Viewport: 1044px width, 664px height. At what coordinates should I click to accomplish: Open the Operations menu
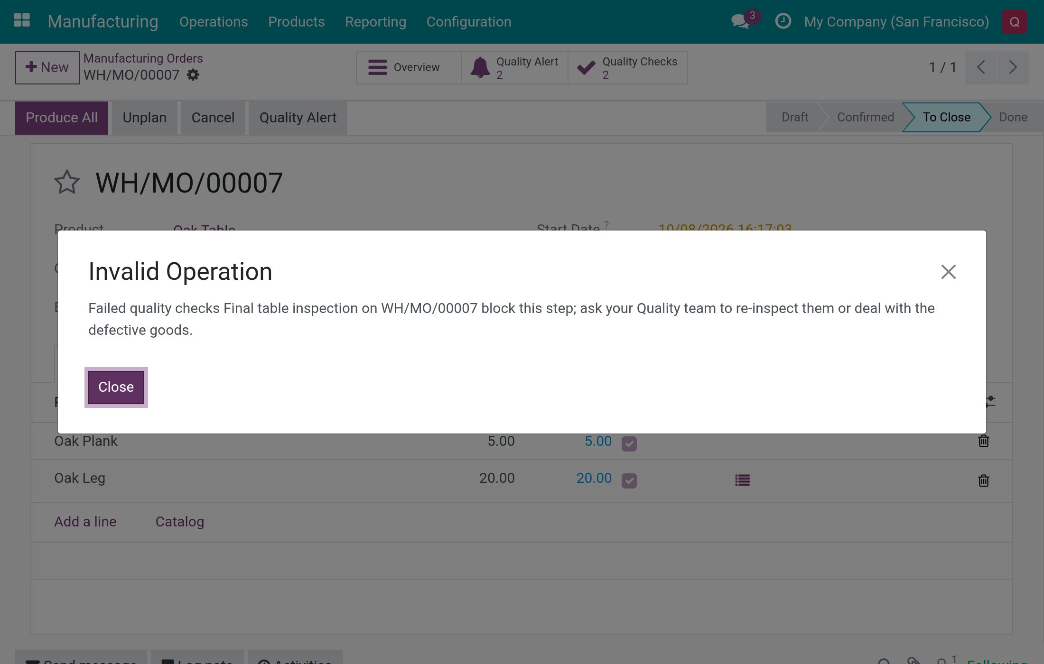click(214, 22)
